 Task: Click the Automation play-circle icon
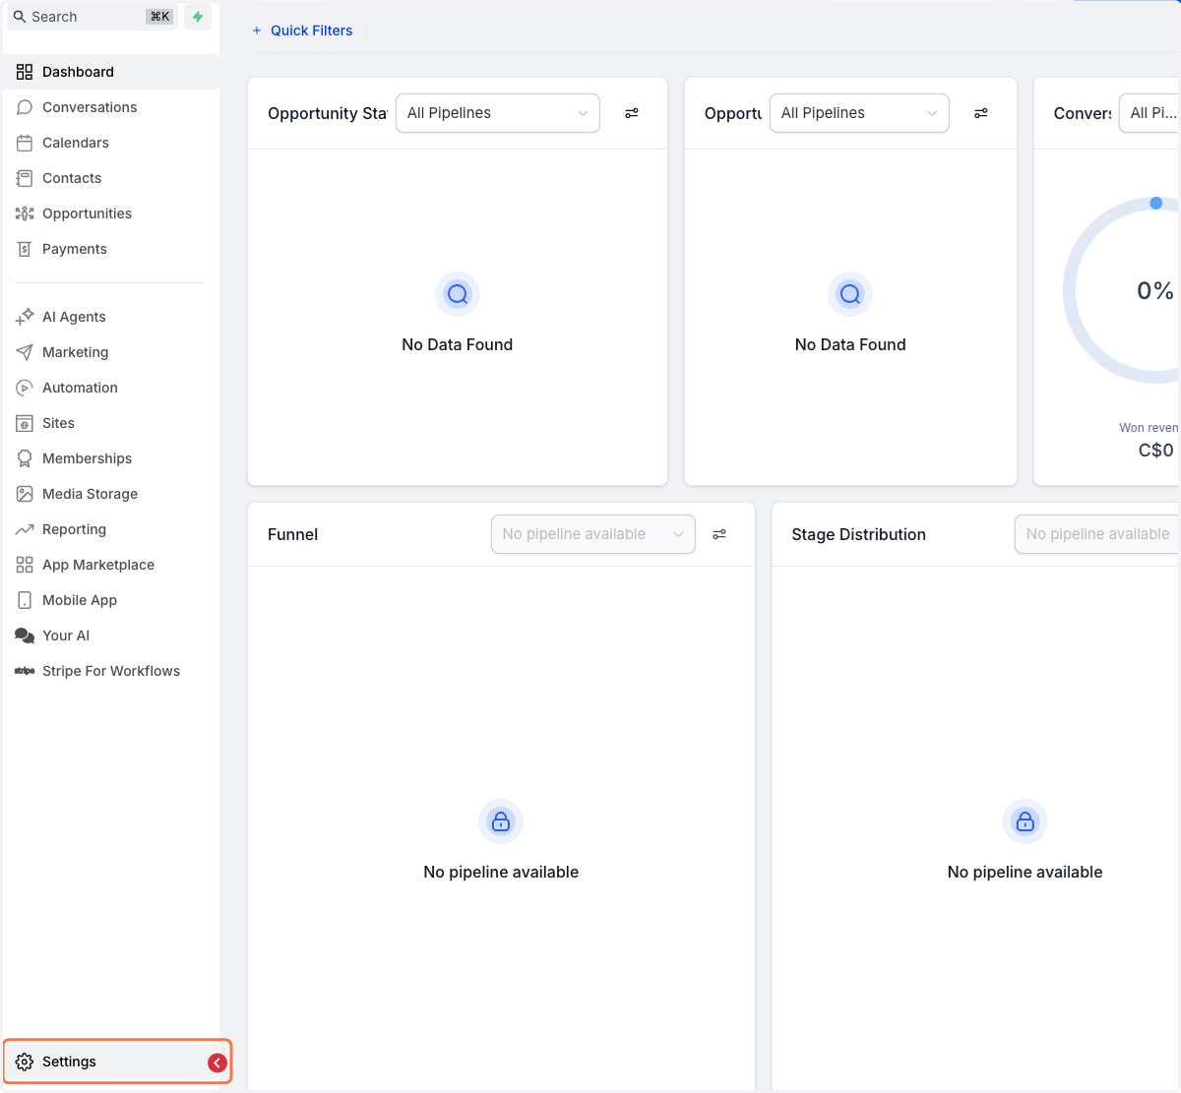coord(25,388)
